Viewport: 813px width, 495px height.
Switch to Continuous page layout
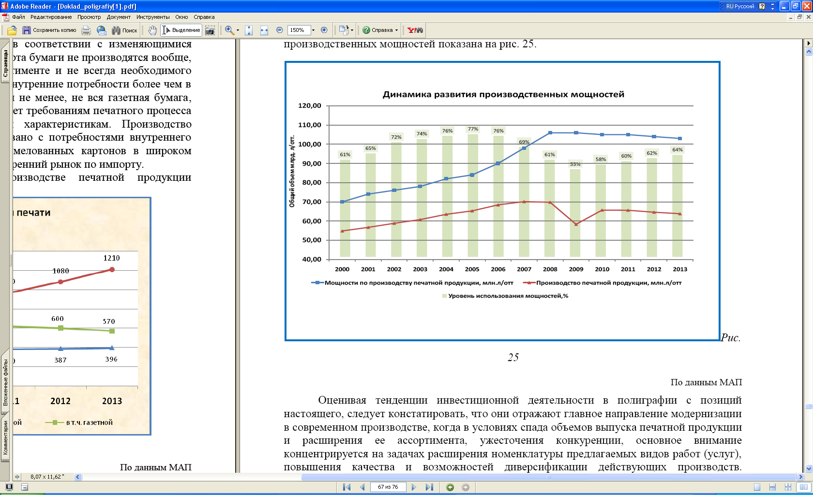coord(773,487)
